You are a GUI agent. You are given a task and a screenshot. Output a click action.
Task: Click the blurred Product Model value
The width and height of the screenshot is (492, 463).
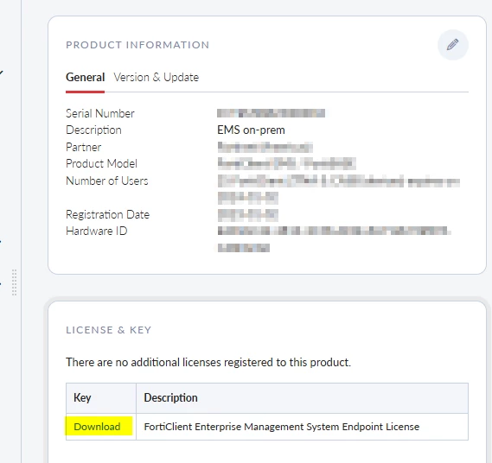click(286, 163)
